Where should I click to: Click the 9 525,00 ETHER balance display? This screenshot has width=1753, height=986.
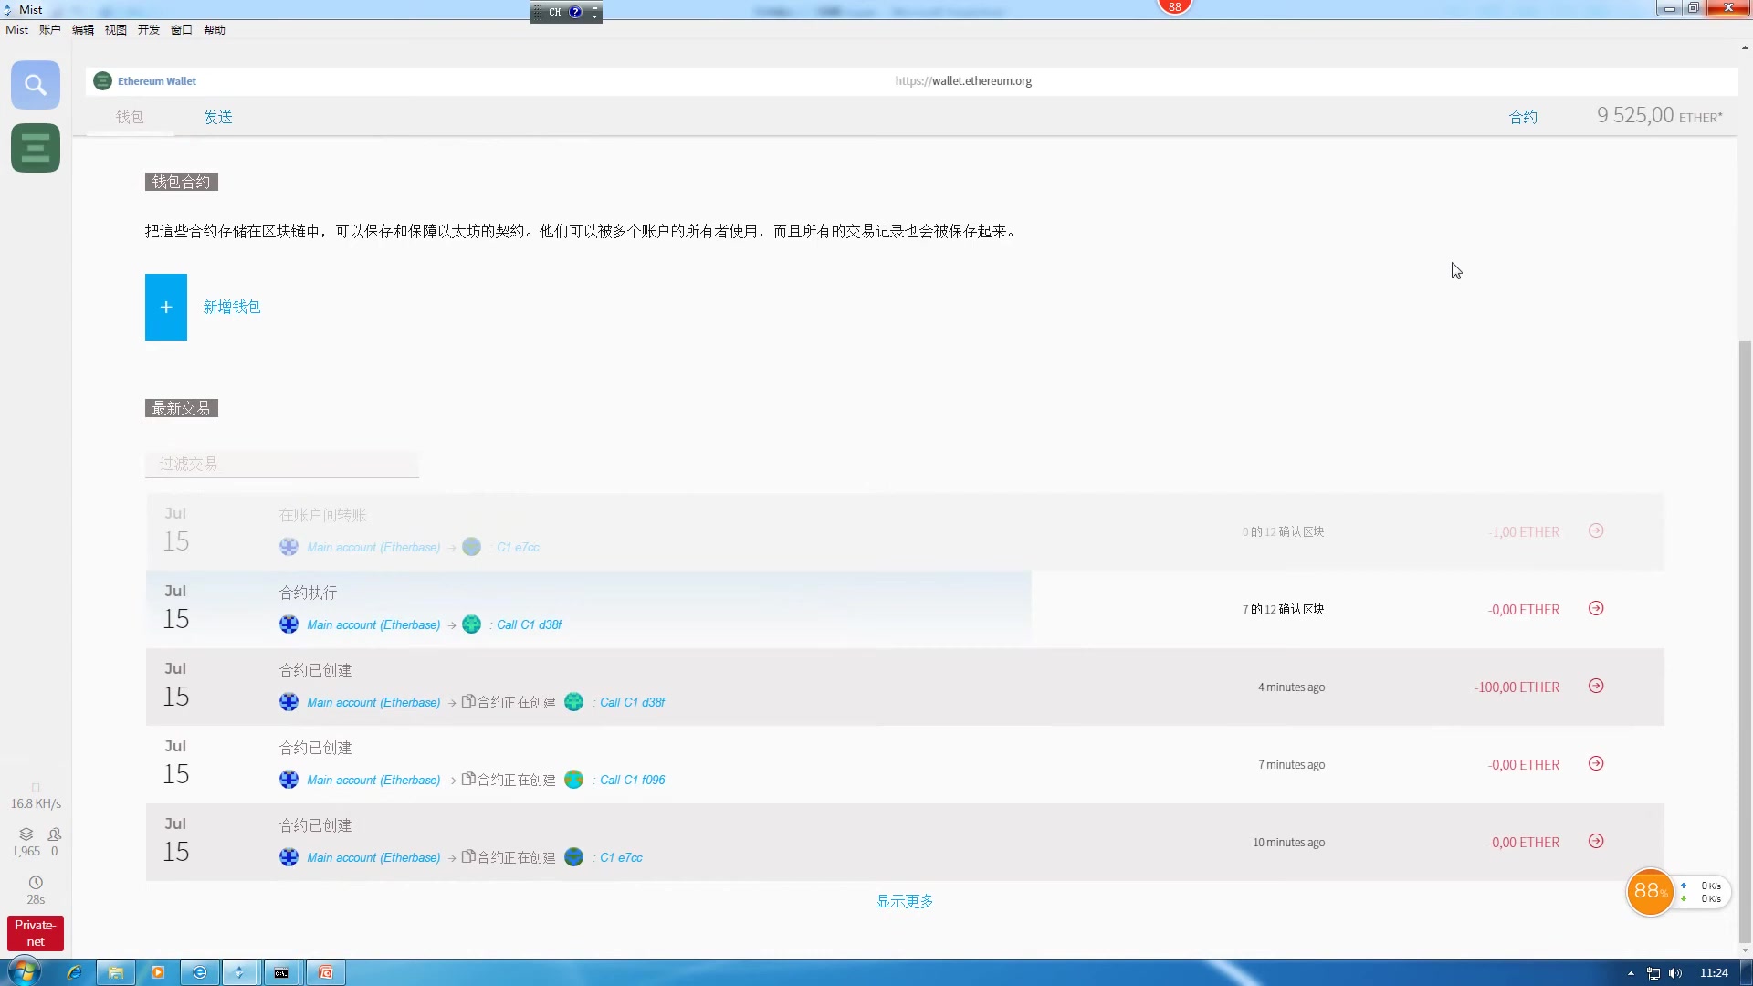1660,116
